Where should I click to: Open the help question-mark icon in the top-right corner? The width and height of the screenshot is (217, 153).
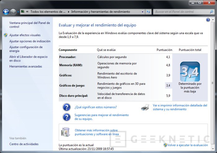pyautogui.click(x=208, y=20)
